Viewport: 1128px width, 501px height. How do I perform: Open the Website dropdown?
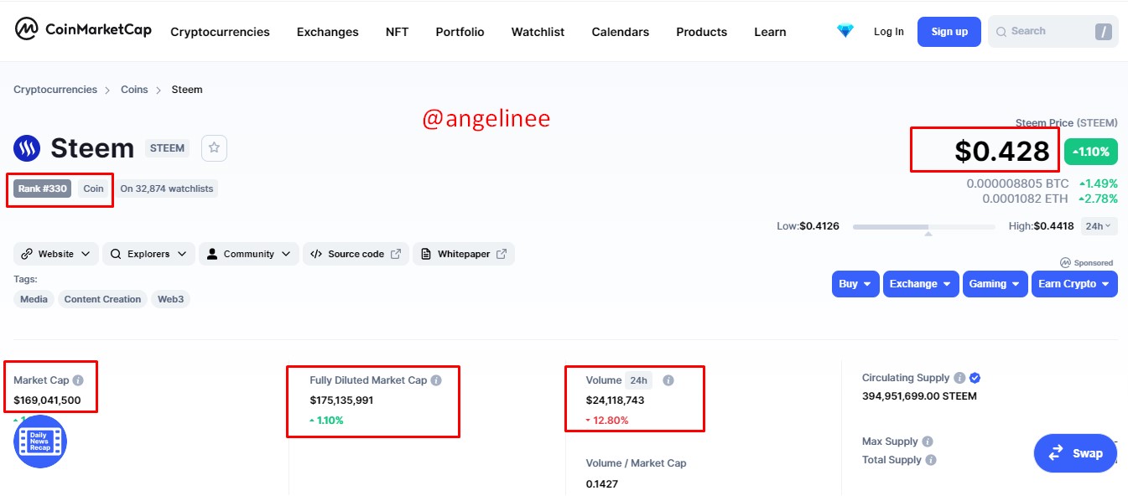pos(56,254)
